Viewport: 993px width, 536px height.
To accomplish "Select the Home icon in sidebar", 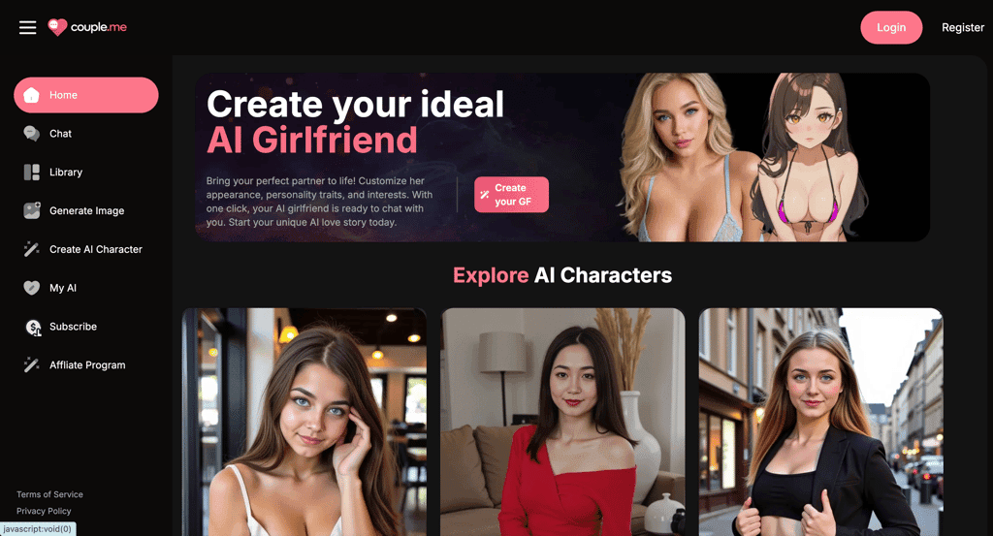I will pos(32,95).
